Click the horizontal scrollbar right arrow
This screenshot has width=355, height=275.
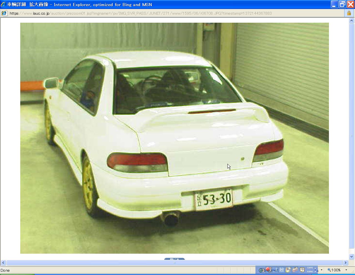tap(346, 263)
